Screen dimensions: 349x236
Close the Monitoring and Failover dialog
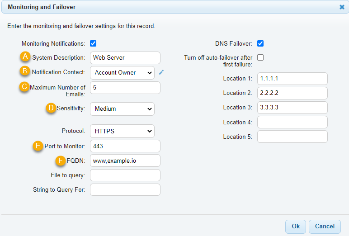click(x=342, y=7)
